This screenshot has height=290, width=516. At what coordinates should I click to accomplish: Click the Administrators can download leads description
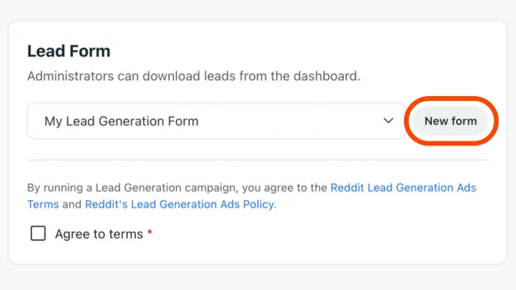194,76
